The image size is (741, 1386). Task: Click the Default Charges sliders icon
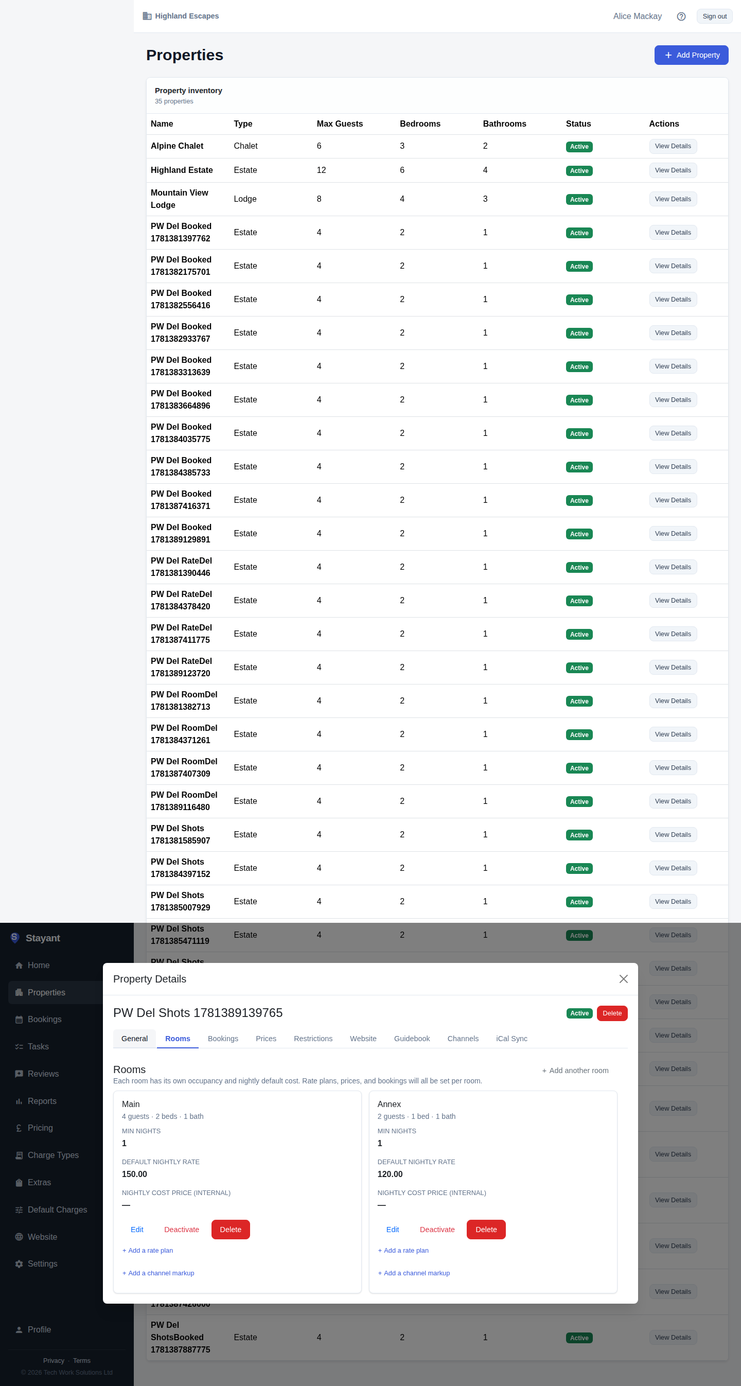[19, 1209]
